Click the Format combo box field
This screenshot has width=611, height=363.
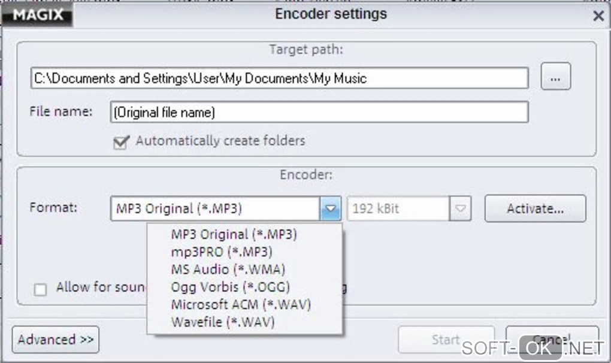tap(216, 209)
